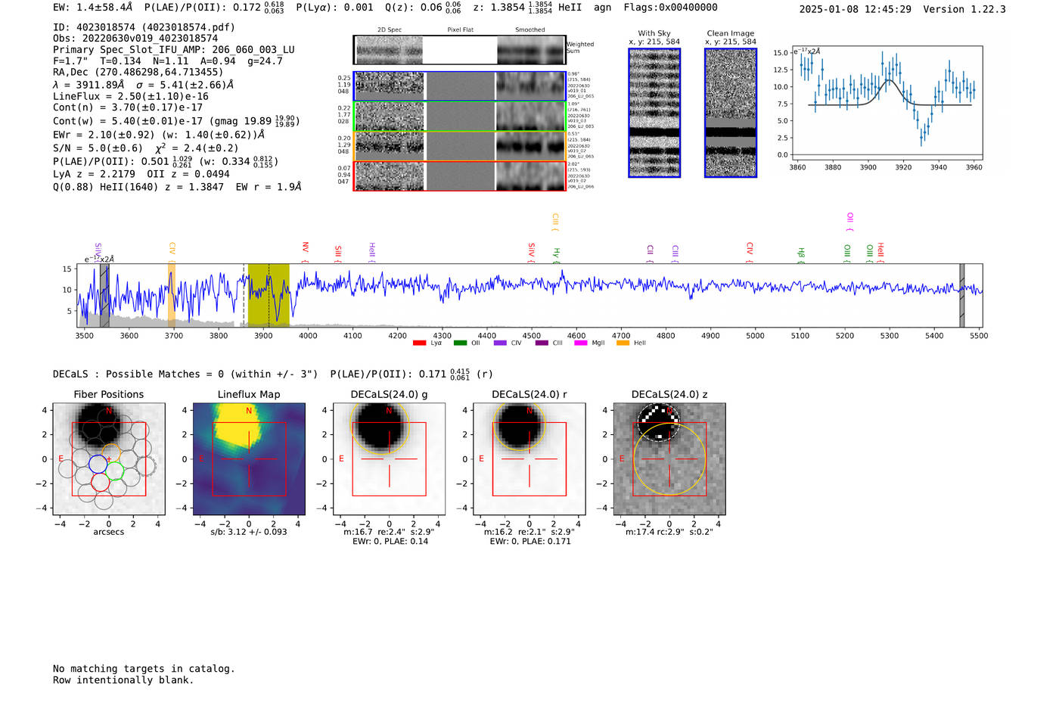The width and height of the screenshot is (1059, 721).
Task: Click the '2025-01-08 12:45:29' timestamp
Action: [856, 9]
